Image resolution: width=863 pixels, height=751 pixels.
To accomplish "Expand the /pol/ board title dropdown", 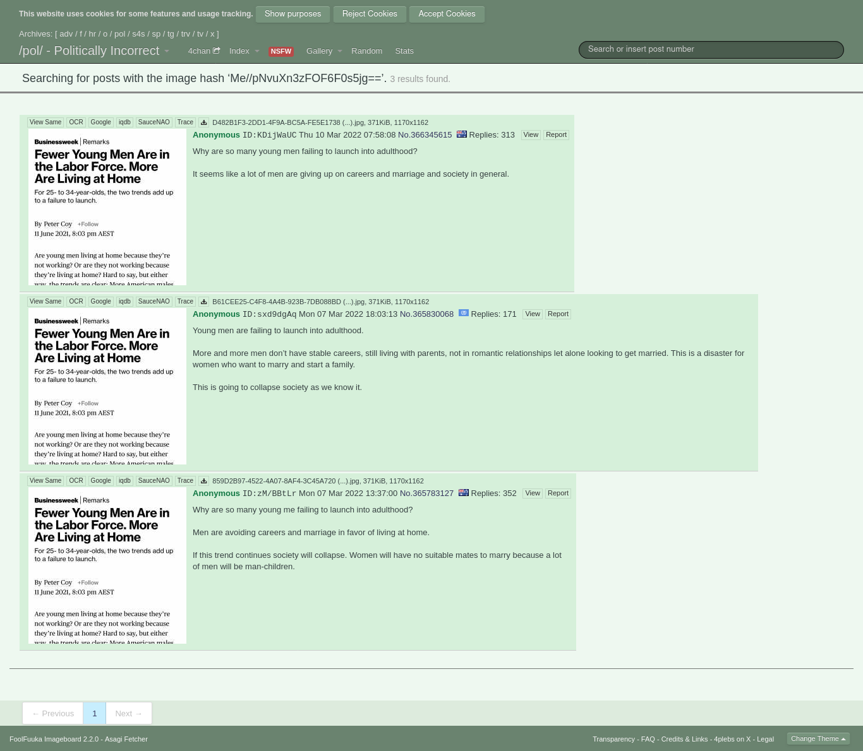I will click(x=167, y=51).
